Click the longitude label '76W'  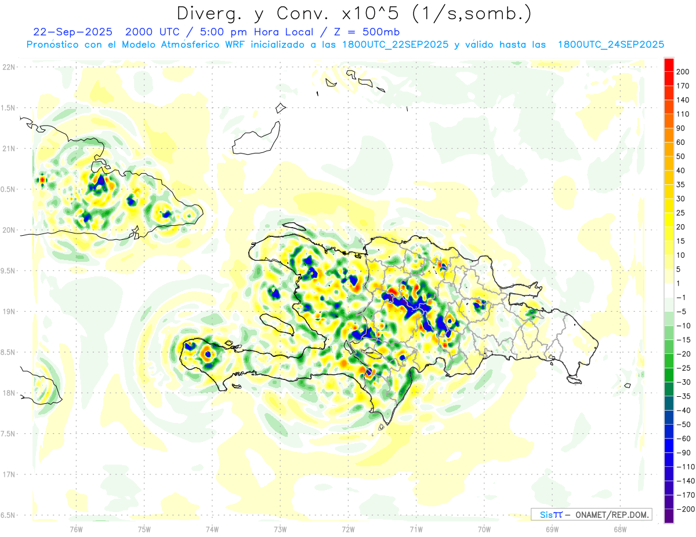[76, 529]
